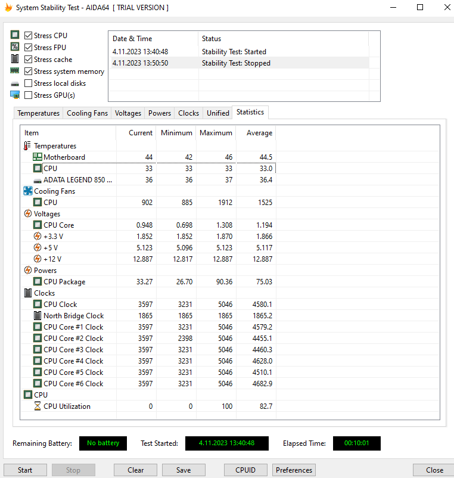Click the CPU Core voltage chip icon
The width and height of the screenshot is (454, 478).
(x=37, y=225)
